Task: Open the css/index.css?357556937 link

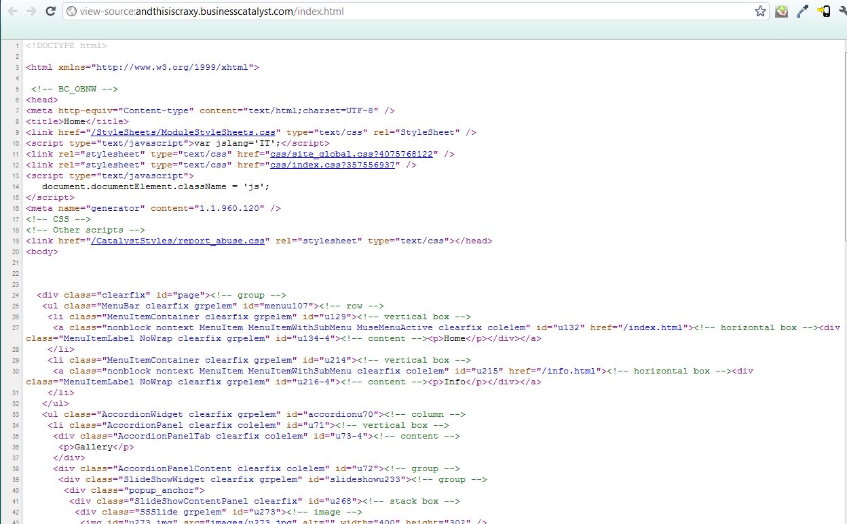Action: (333, 165)
